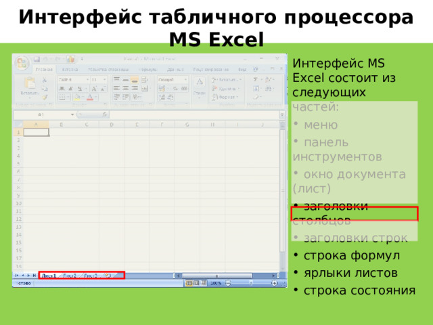This screenshot has width=433, height=325.
Task: Apply accounting currency number format
Action: pyautogui.click(x=162, y=89)
